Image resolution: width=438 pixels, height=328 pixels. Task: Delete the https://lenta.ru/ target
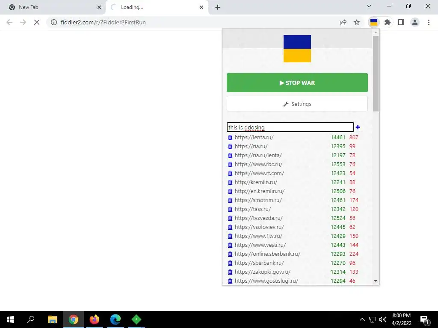[230, 138]
